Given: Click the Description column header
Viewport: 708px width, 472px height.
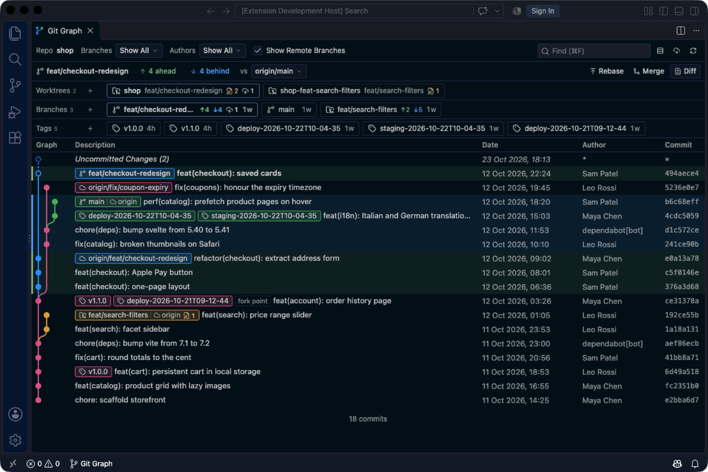Looking at the screenshot, I should [95, 145].
